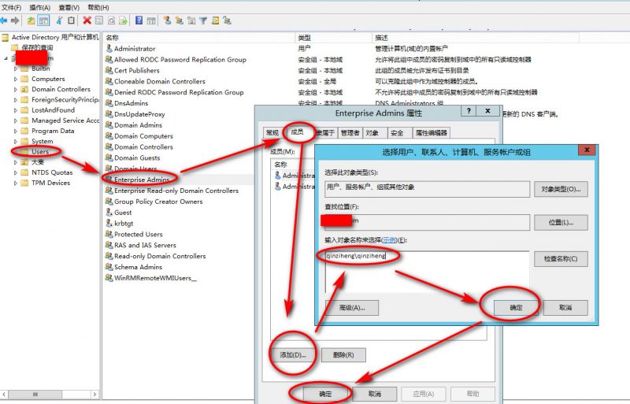Image resolution: width=630 pixels, height=404 pixels.
Task: Expand the Builtin tree node
Action: pyautogui.click(x=16, y=69)
